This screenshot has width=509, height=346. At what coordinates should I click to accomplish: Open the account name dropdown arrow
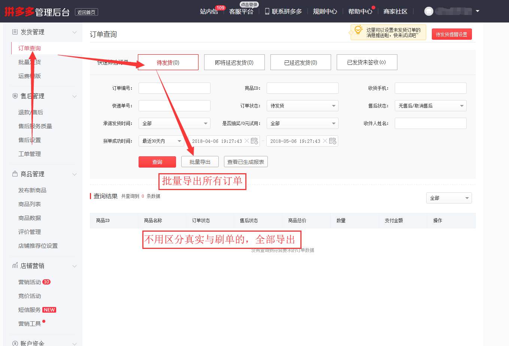click(x=478, y=11)
